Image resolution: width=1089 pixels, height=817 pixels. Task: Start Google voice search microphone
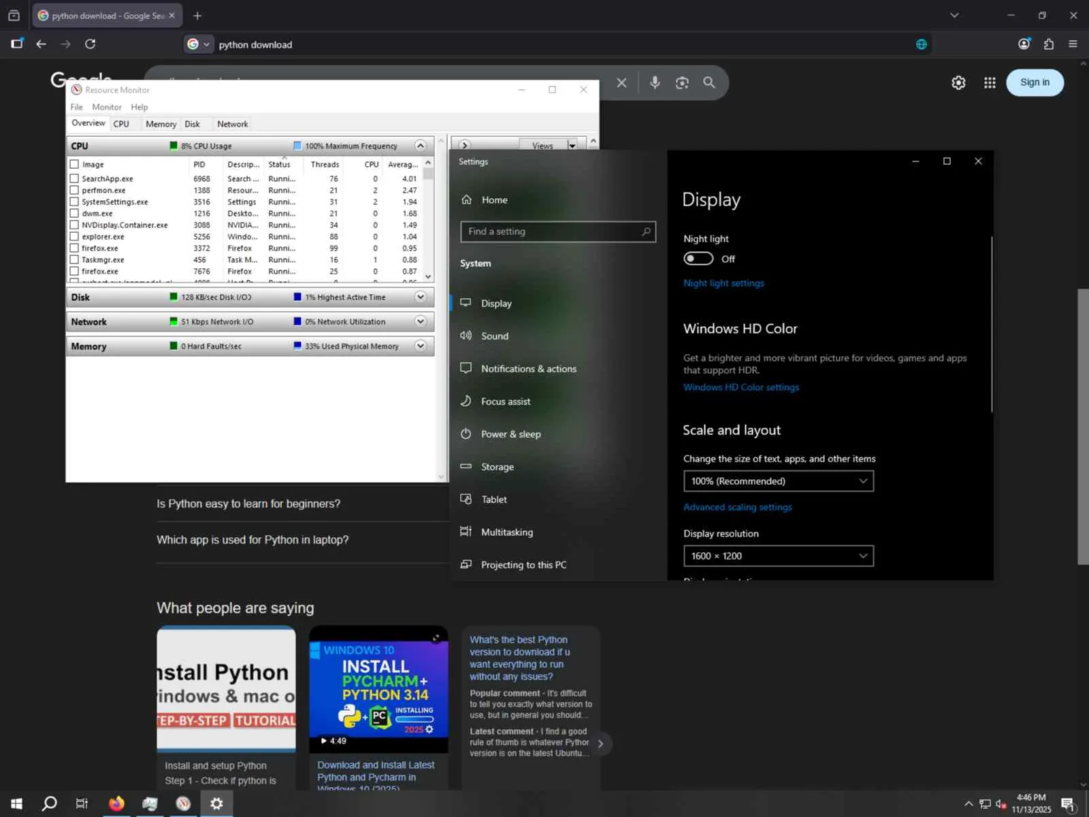(655, 82)
